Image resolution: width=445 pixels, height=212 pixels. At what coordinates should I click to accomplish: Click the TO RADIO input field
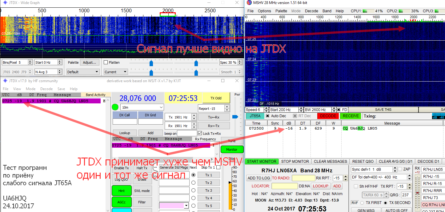point(303,178)
